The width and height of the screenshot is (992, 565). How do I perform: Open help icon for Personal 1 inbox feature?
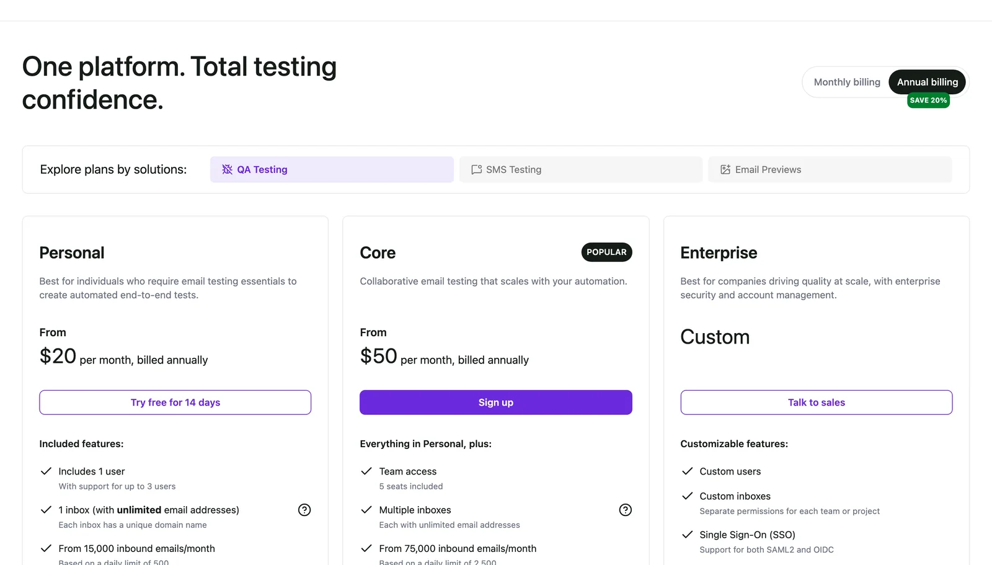(304, 510)
